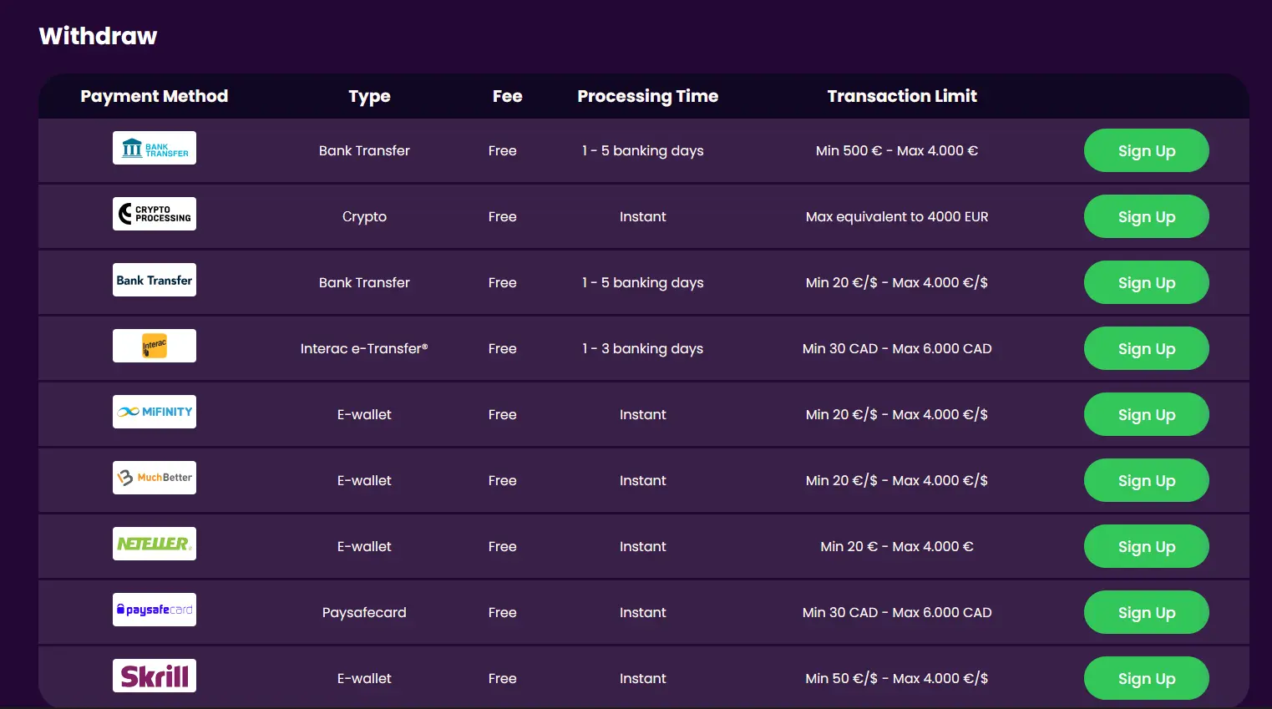
Task: Click the paysafecard logo
Action: (155, 610)
